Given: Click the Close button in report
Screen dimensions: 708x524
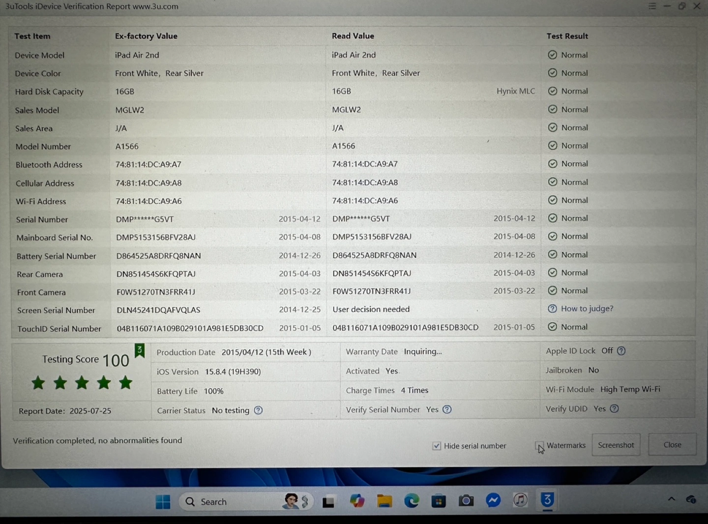Looking at the screenshot, I should [672, 444].
